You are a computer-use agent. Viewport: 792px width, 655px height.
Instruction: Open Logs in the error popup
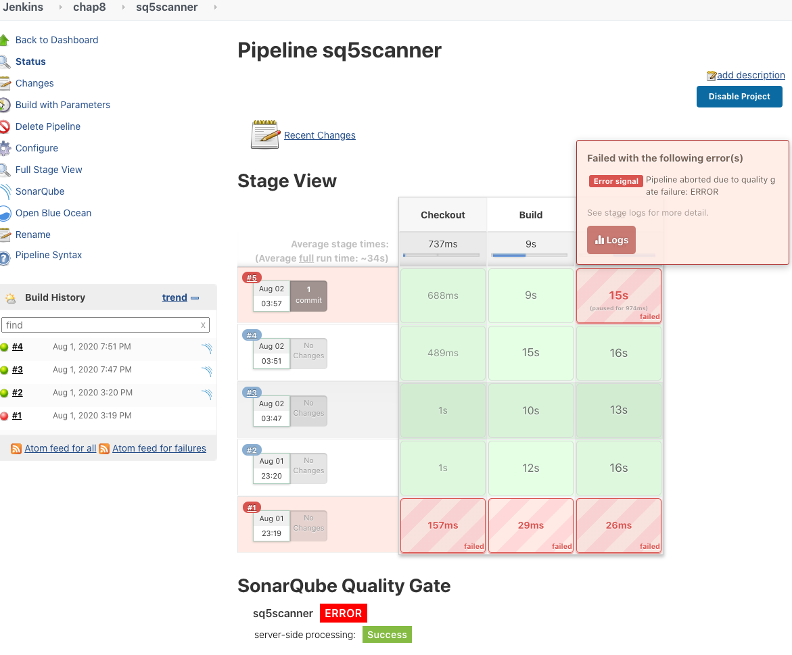pos(611,240)
